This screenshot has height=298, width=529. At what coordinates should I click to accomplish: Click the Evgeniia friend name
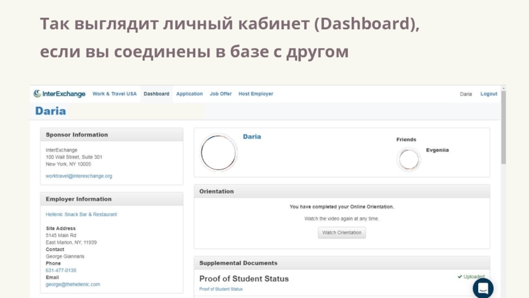coord(437,150)
